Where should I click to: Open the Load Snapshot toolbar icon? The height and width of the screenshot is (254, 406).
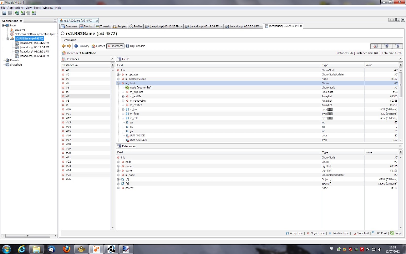click(x=4, y=13)
